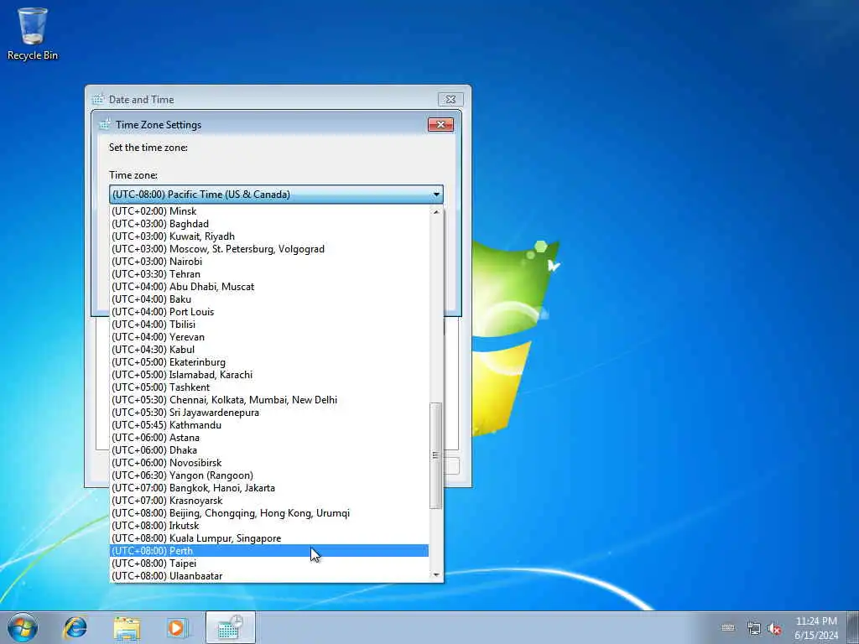Screen dimensions: 859x644
Task: Pick (UTC+07:00) Krasnoyarsk option
Action: [269, 501]
